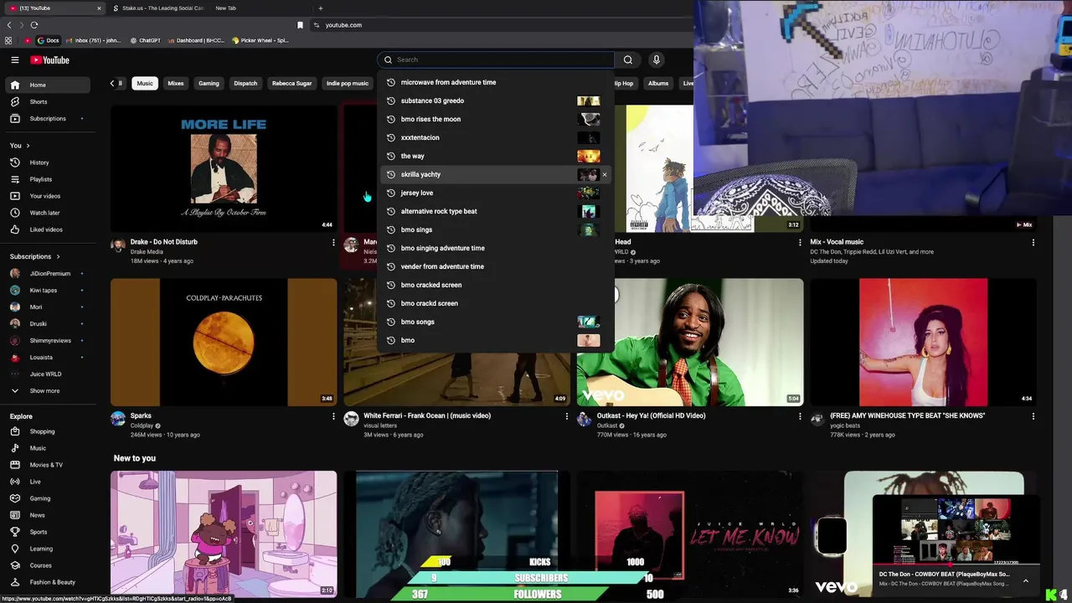Open Courses under Explore

click(47, 565)
